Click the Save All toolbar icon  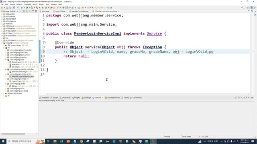[x=10, y=8]
